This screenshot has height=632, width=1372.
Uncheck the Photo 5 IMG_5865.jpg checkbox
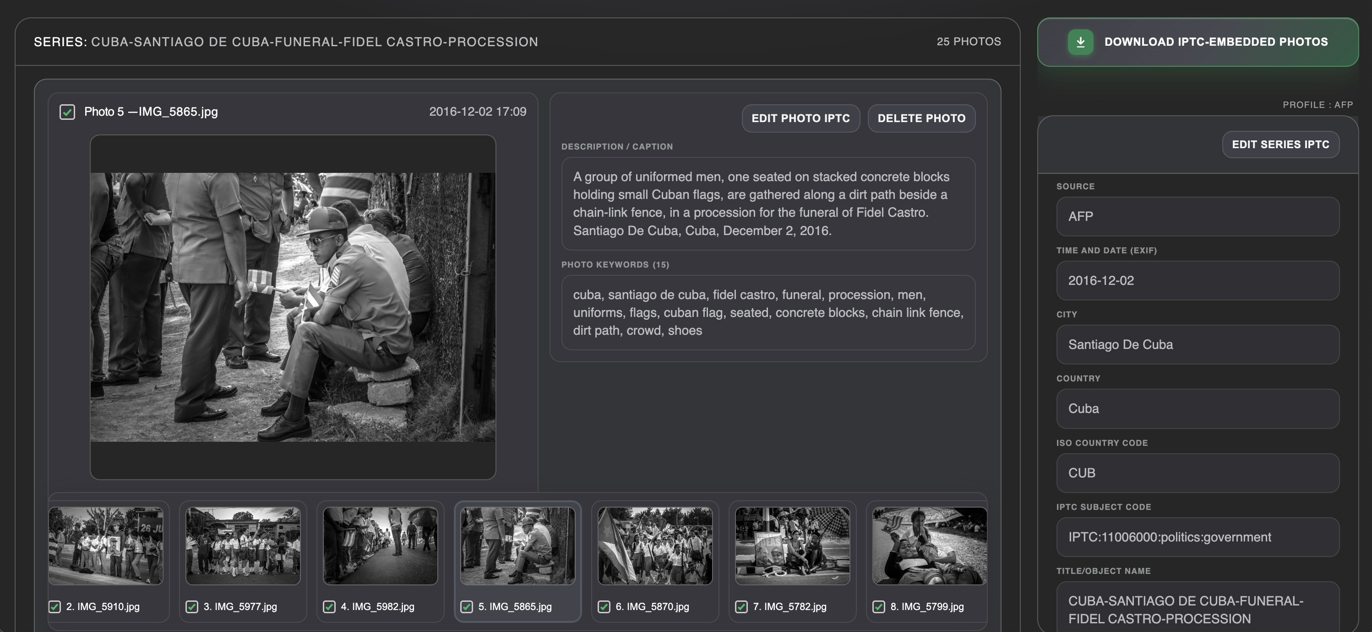67,112
